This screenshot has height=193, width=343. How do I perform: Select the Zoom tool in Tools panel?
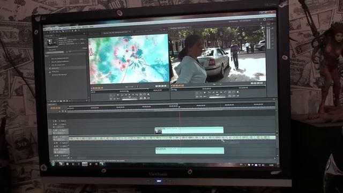coord(79,31)
